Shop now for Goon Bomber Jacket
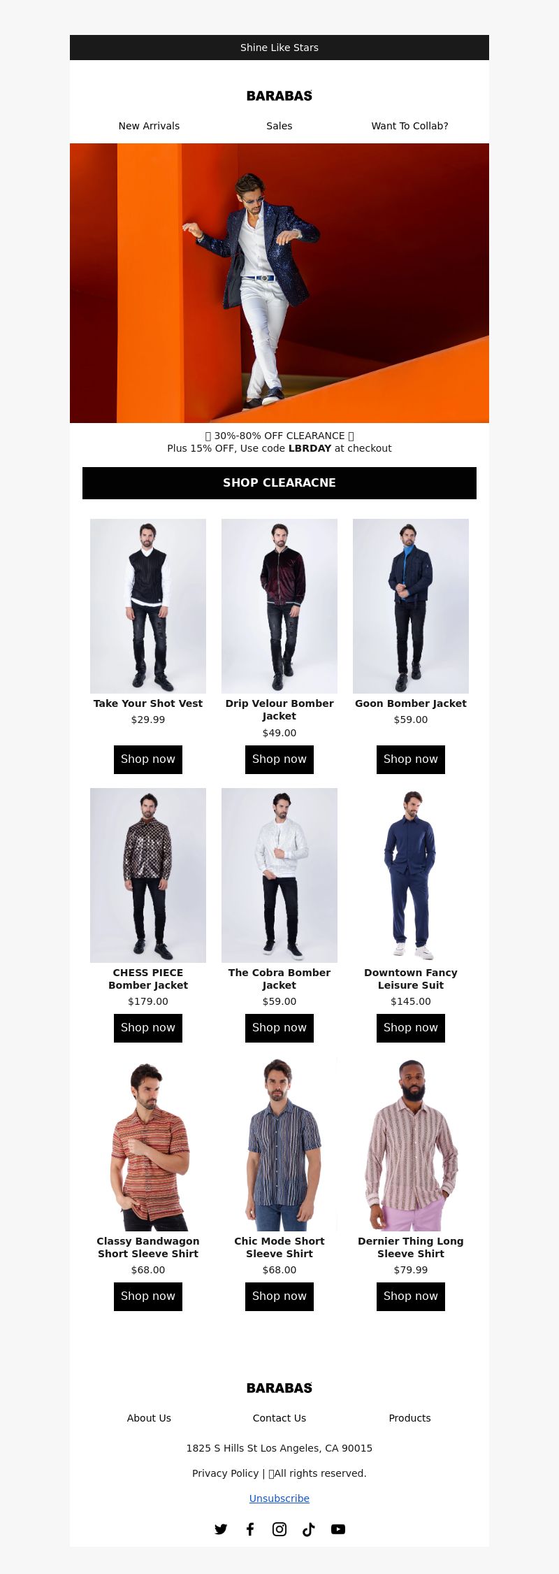Screen dimensions: 559x1574 point(411,759)
